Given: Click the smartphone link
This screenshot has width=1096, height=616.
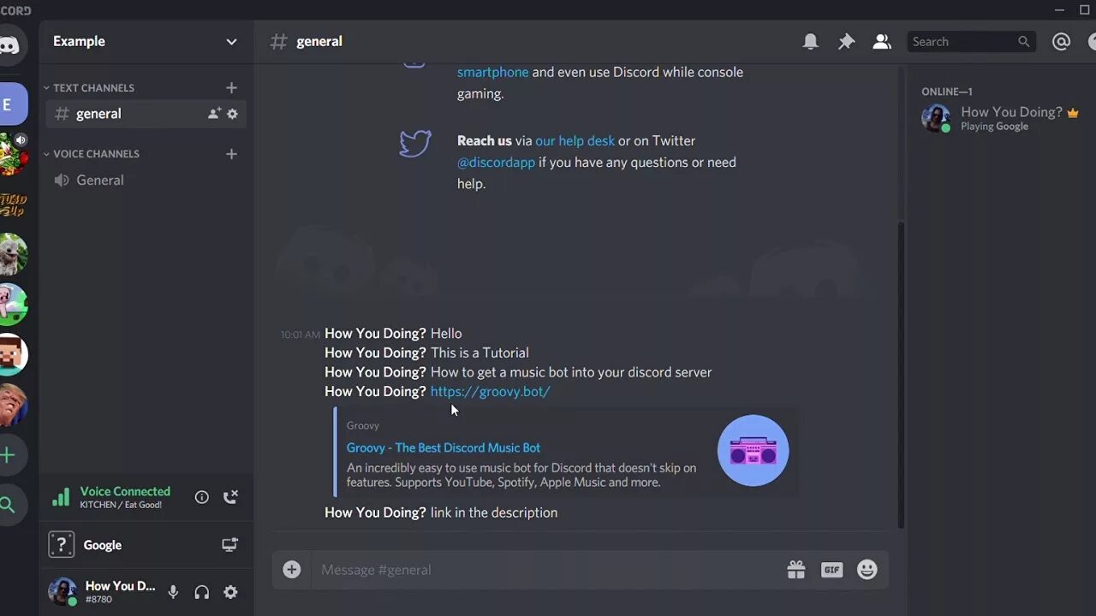Looking at the screenshot, I should 492,72.
